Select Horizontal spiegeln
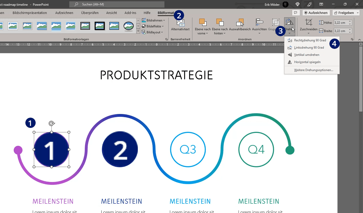363x213 pixels. point(312,62)
